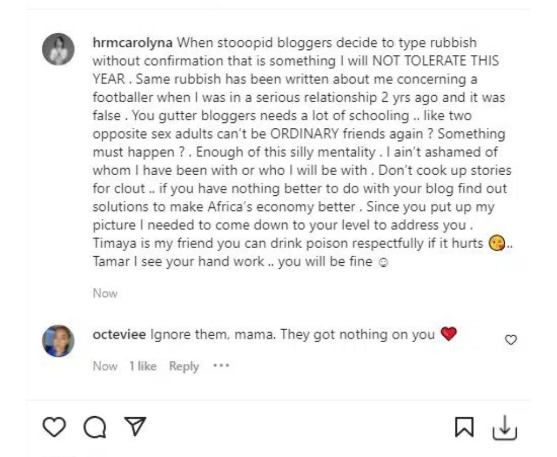Open more options dots on octeviee's comment

point(221,366)
